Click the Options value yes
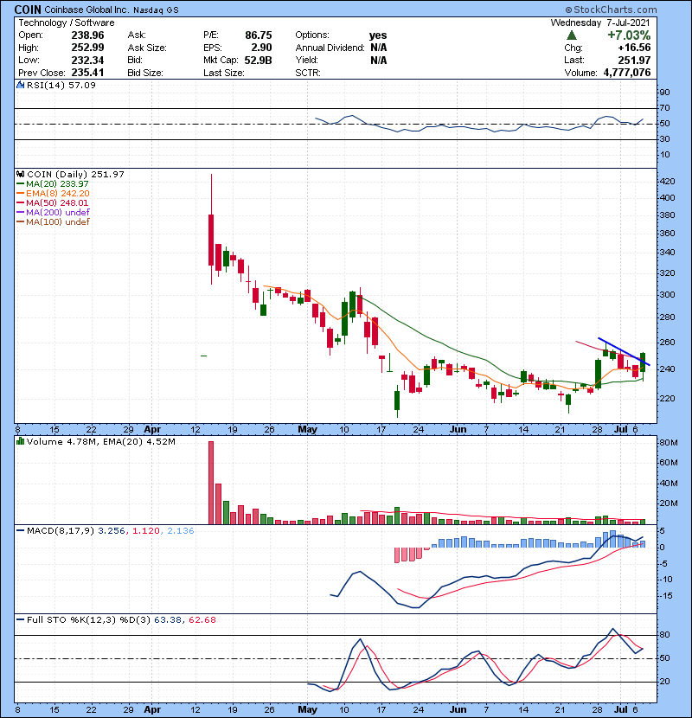This screenshot has width=692, height=718. pyautogui.click(x=378, y=35)
